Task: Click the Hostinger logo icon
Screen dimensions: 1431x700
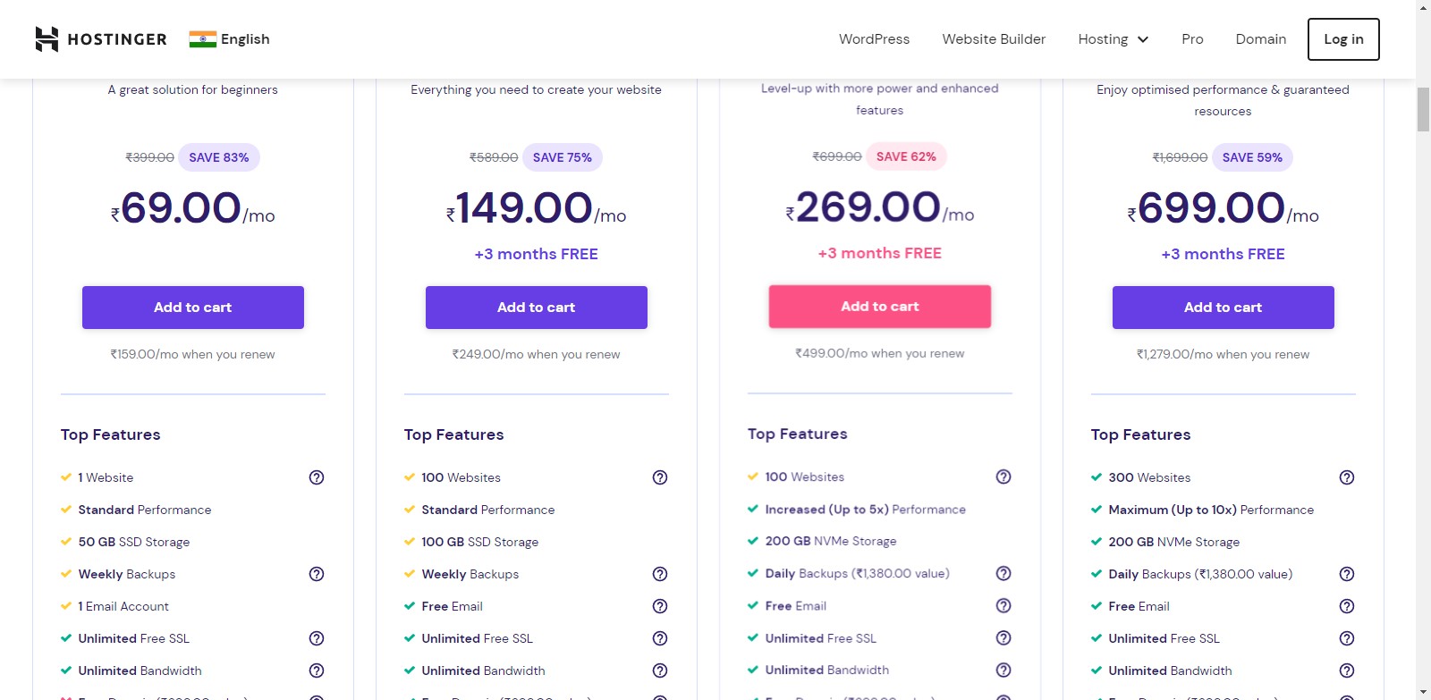Action: click(x=47, y=39)
